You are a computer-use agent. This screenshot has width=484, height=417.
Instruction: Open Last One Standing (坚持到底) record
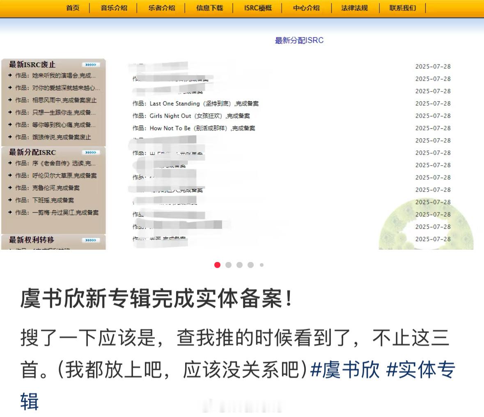(x=196, y=104)
